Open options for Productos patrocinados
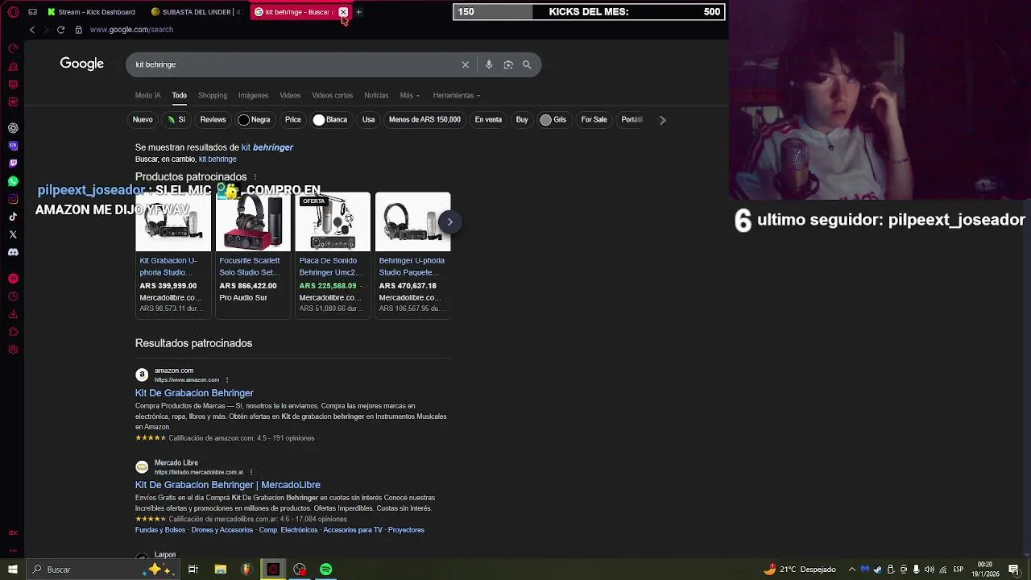The image size is (1031, 580). pyautogui.click(x=255, y=177)
